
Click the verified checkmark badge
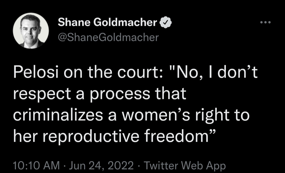(165, 22)
